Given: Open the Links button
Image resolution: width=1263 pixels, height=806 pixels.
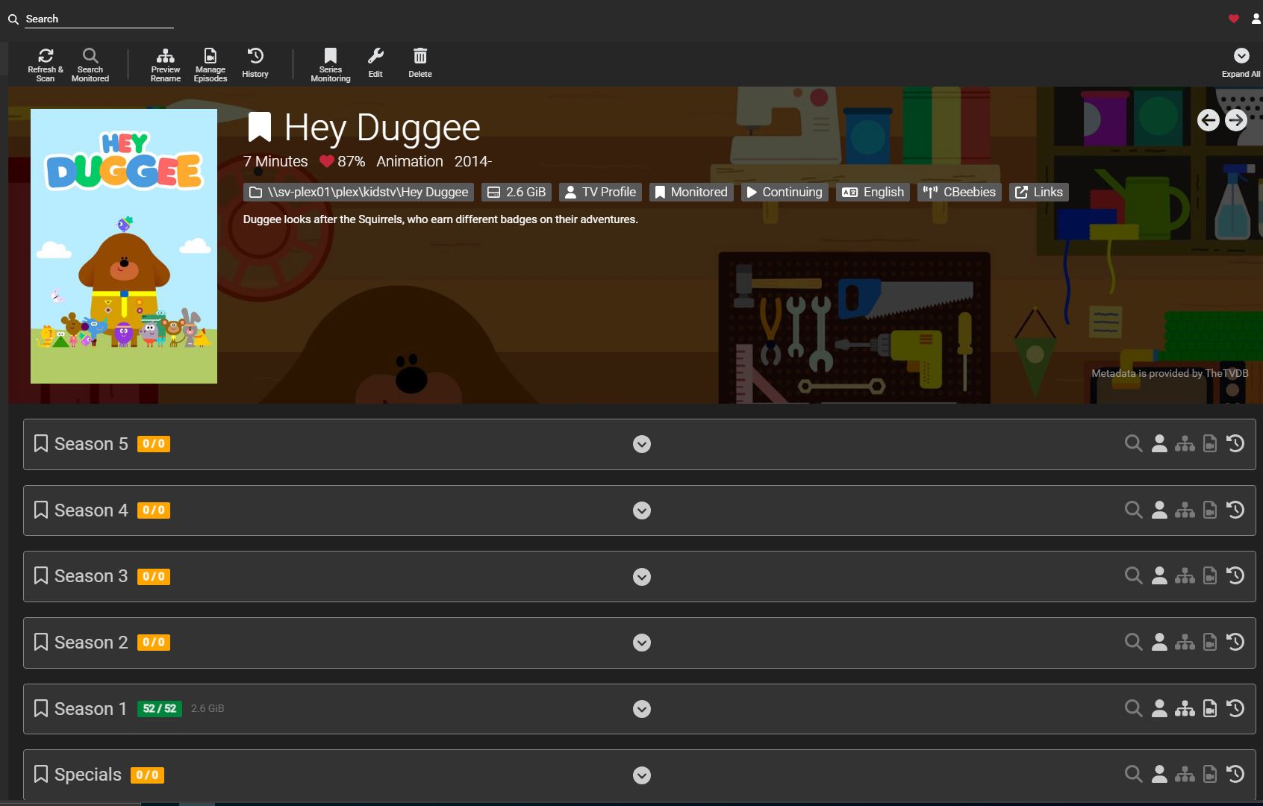Looking at the screenshot, I should click(x=1039, y=193).
